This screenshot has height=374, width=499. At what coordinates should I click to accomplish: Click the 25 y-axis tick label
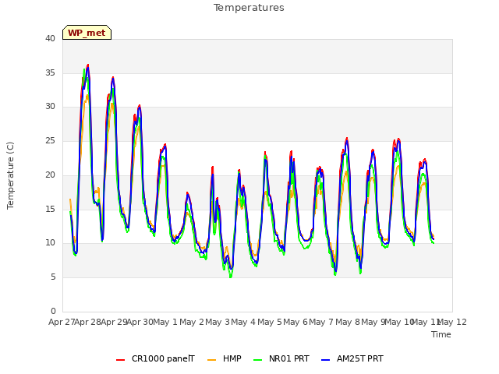coord(50,140)
